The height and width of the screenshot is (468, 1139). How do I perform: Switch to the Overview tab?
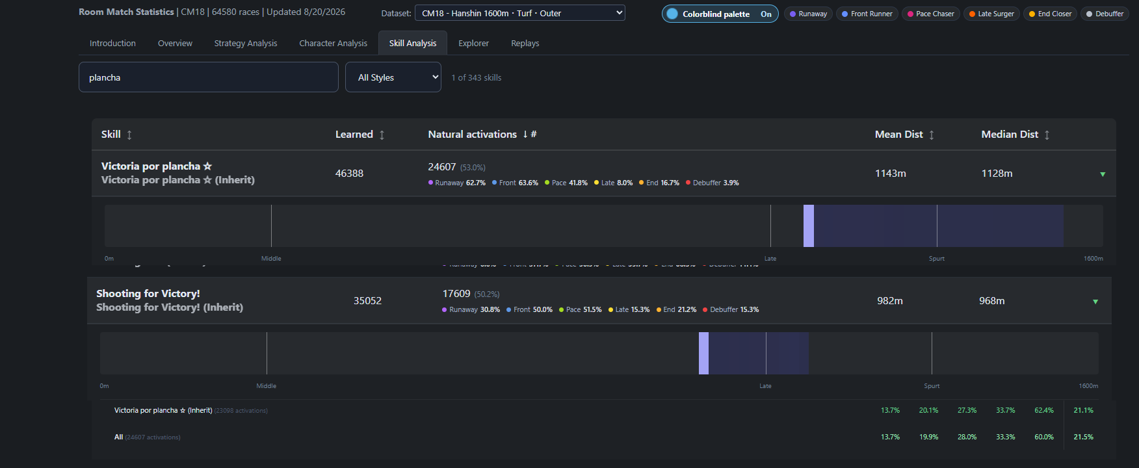coord(175,44)
